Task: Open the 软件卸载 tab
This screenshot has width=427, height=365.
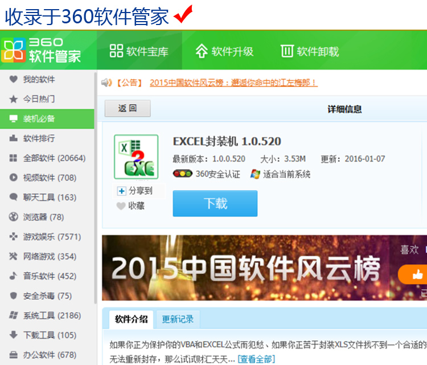Action: 310,51
